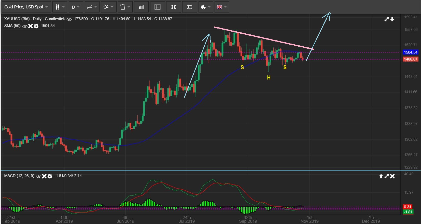Remove the SMA (50) indicator

pyautogui.click(x=31, y=26)
